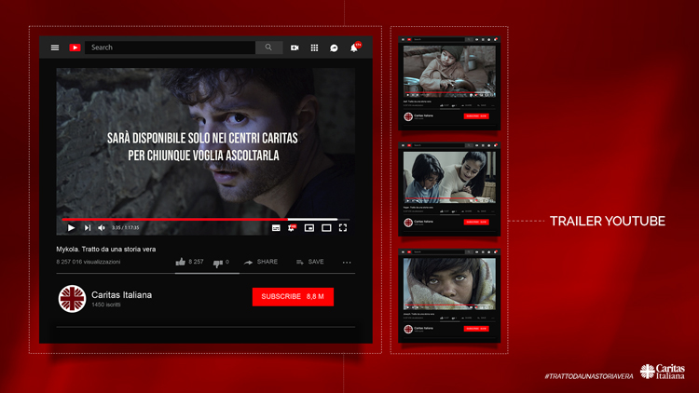Play the Mykola video
This screenshot has width=699, height=393.
coord(71,227)
